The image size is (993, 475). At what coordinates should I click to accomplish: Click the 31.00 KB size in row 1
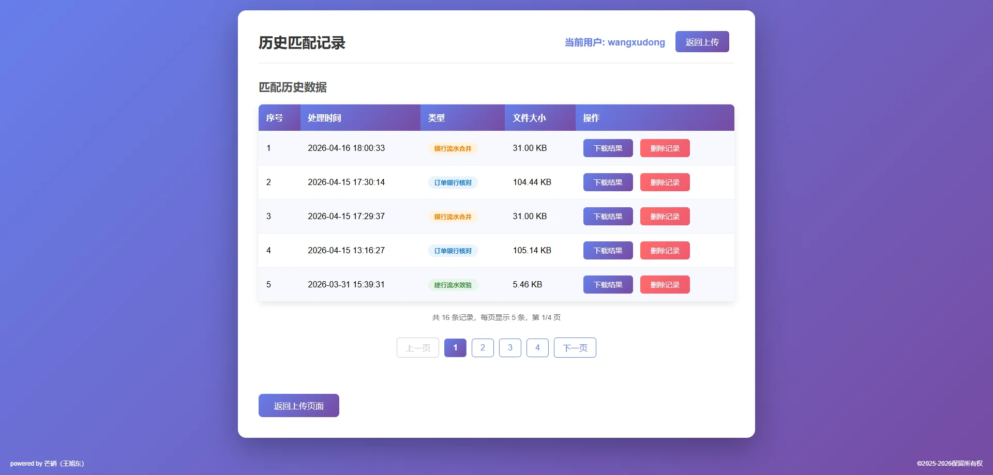[x=530, y=148]
